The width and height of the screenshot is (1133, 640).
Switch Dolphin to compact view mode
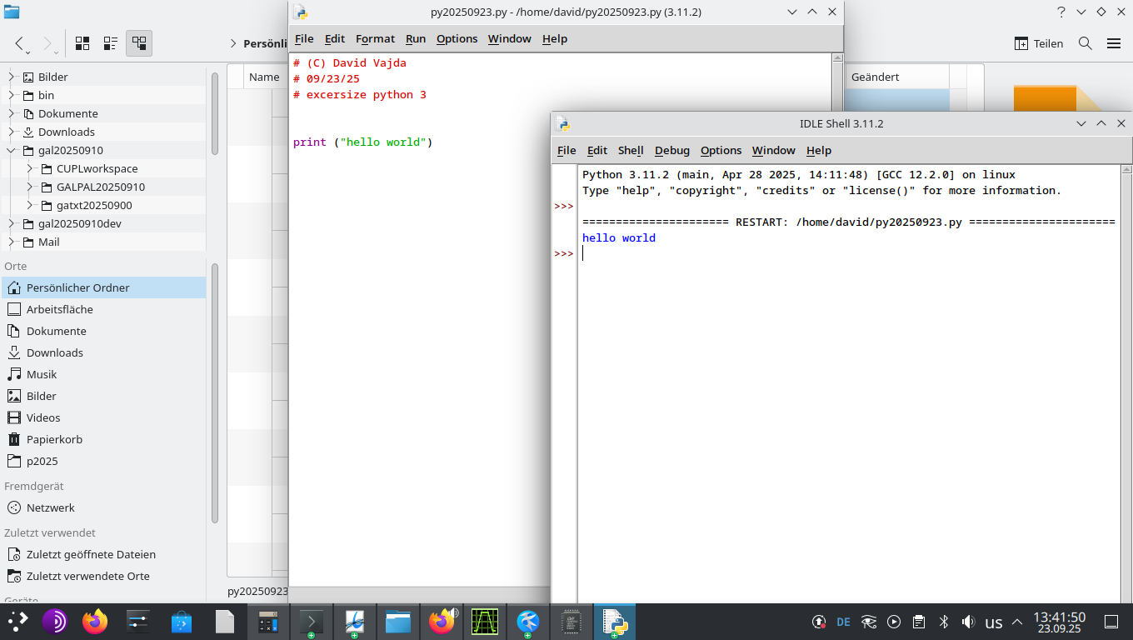click(111, 43)
